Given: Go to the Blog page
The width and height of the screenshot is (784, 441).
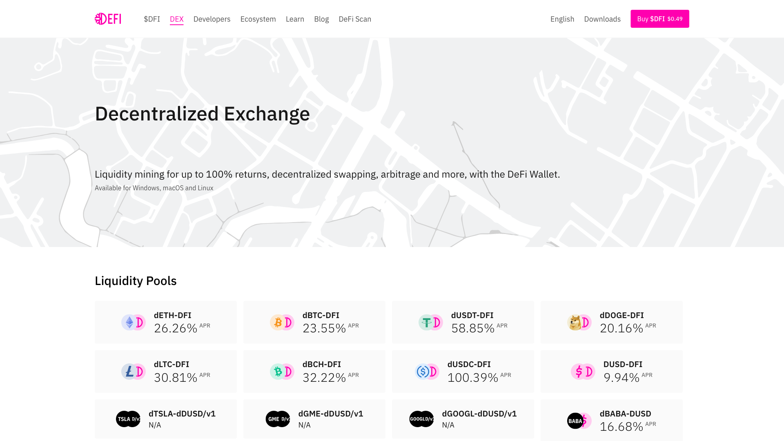Looking at the screenshot, I should point(321,19).
